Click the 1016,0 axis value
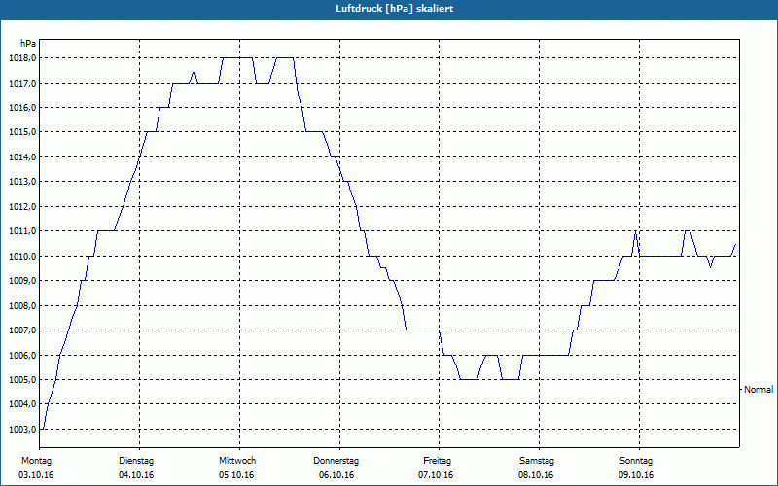Image resolution: width=778 pixels, height=486 pixels. tap(22, 108)
